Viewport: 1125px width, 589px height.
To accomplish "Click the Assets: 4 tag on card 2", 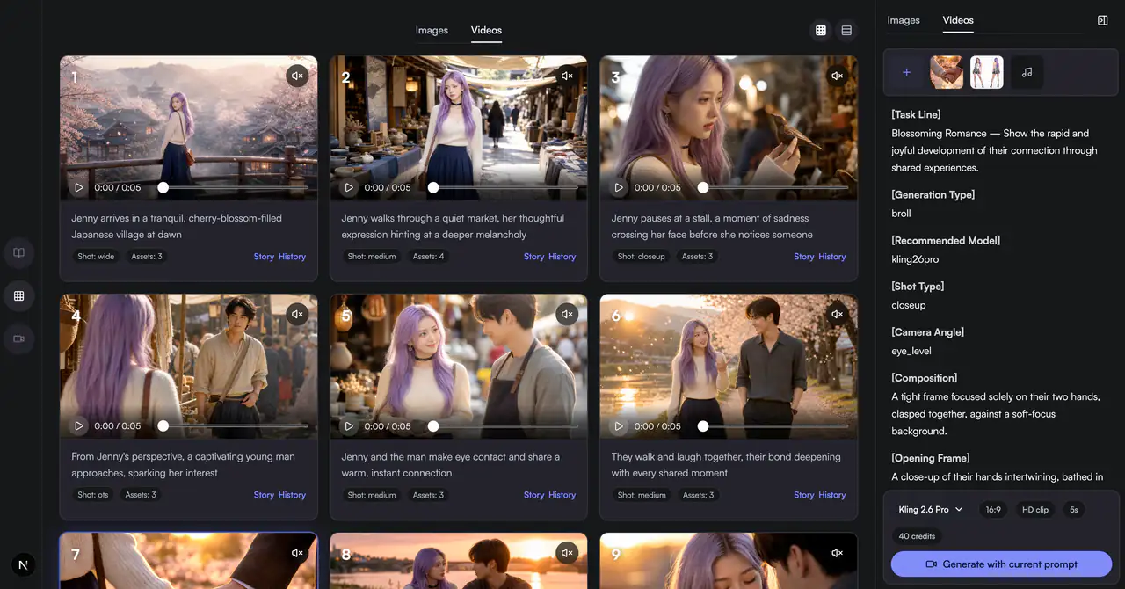I will (429, 257).
